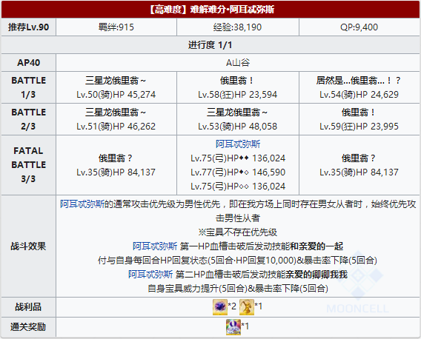421x339 pixels.
Task: Open 阿耳忒弥斯 link before 的通常攻击优先级
Action: pos(82,204)
